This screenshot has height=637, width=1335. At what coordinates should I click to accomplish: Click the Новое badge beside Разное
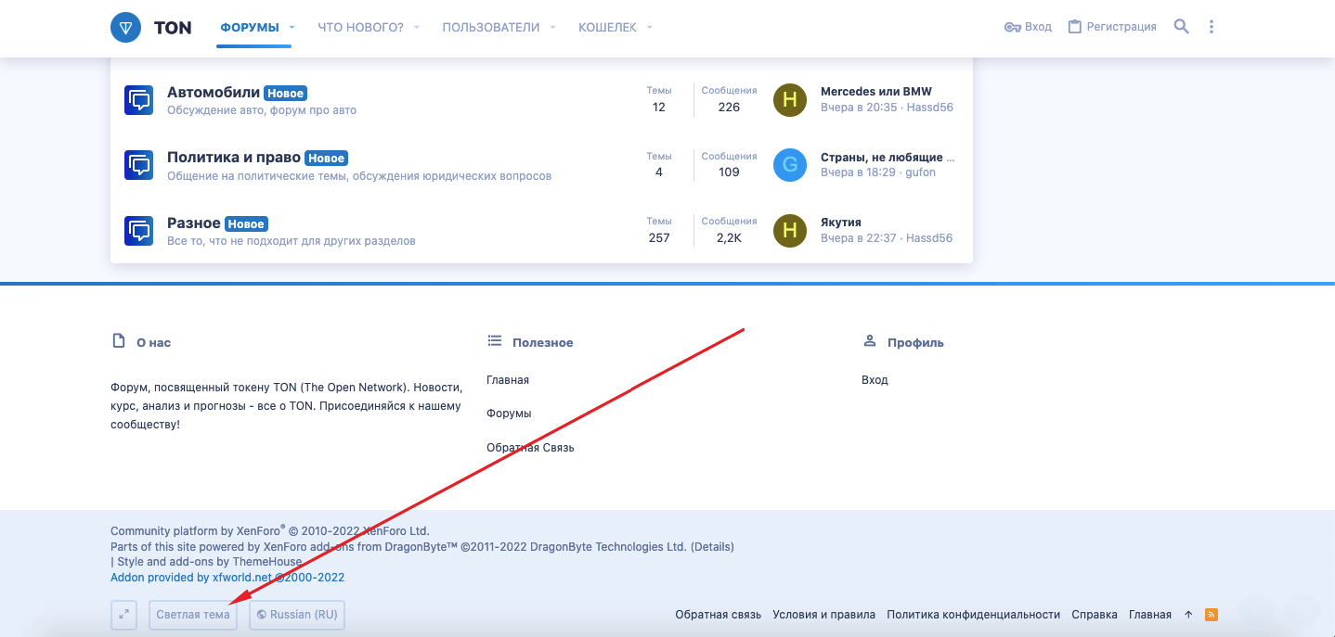(246, 224)
